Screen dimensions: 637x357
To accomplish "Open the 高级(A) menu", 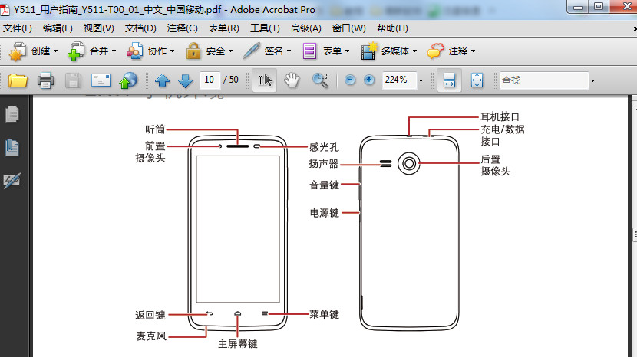I will tap(305, 28).
